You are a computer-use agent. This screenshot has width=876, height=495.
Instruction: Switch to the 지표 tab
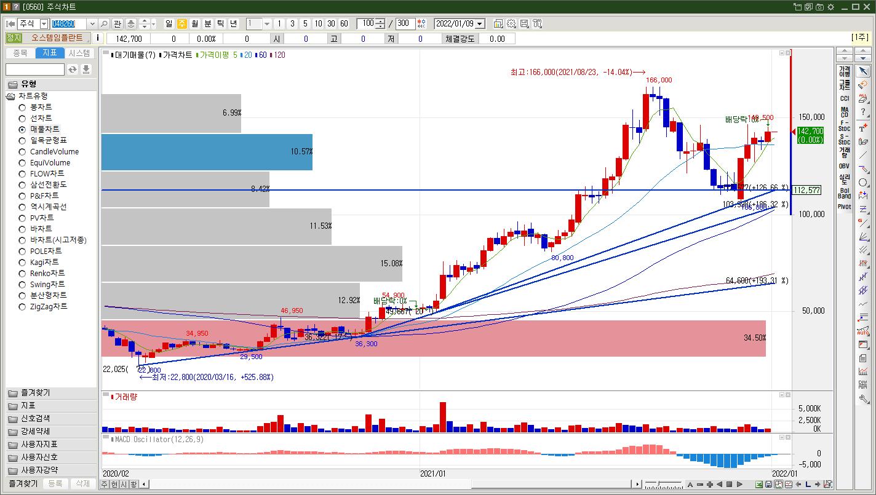click(x=50, y=53)
